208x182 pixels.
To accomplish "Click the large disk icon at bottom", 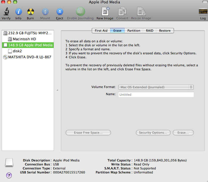I will (9, 163).
